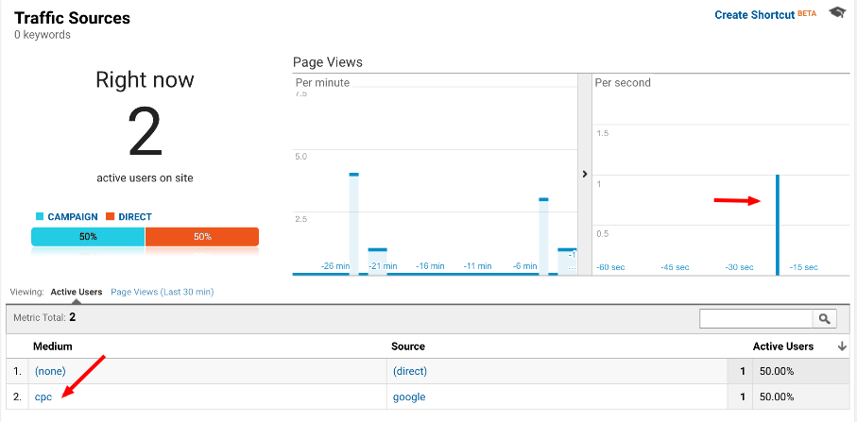
Task: Sort by the Active Users column header
Action: pos(782,346)
